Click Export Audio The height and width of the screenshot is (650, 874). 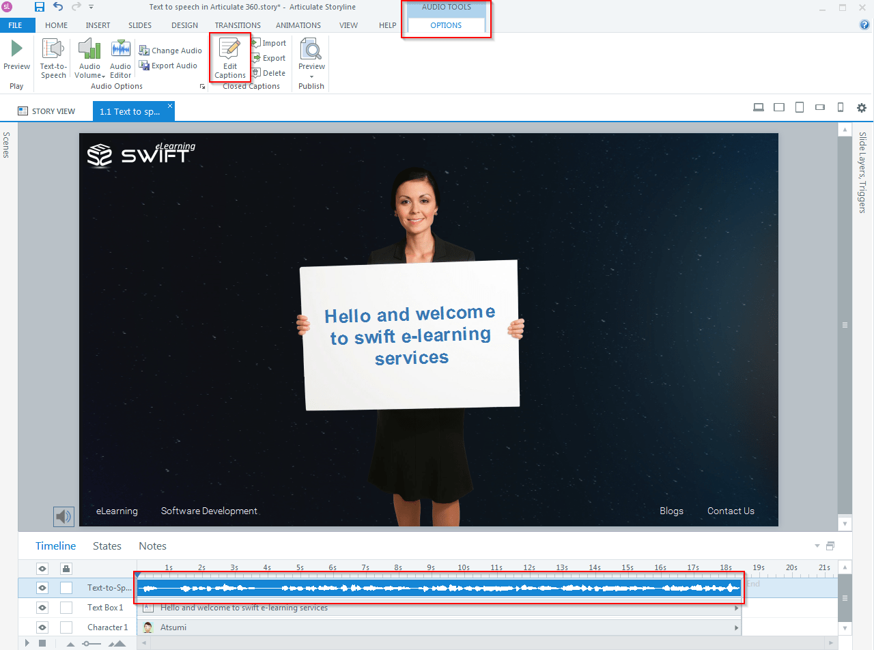pyautogui.click(x=169, y=66)
